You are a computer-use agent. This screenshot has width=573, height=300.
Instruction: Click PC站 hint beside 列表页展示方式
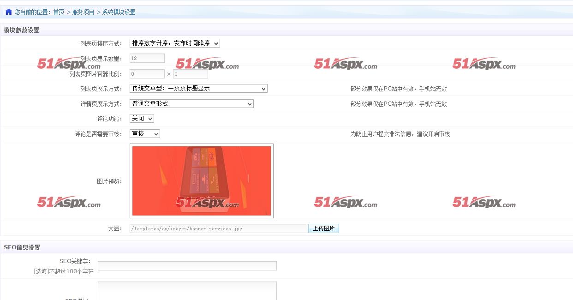click(399, 89)
